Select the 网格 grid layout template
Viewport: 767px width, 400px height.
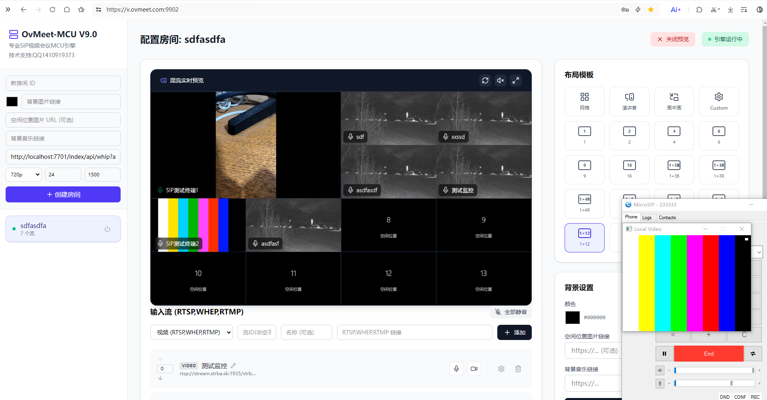point(585,102)
